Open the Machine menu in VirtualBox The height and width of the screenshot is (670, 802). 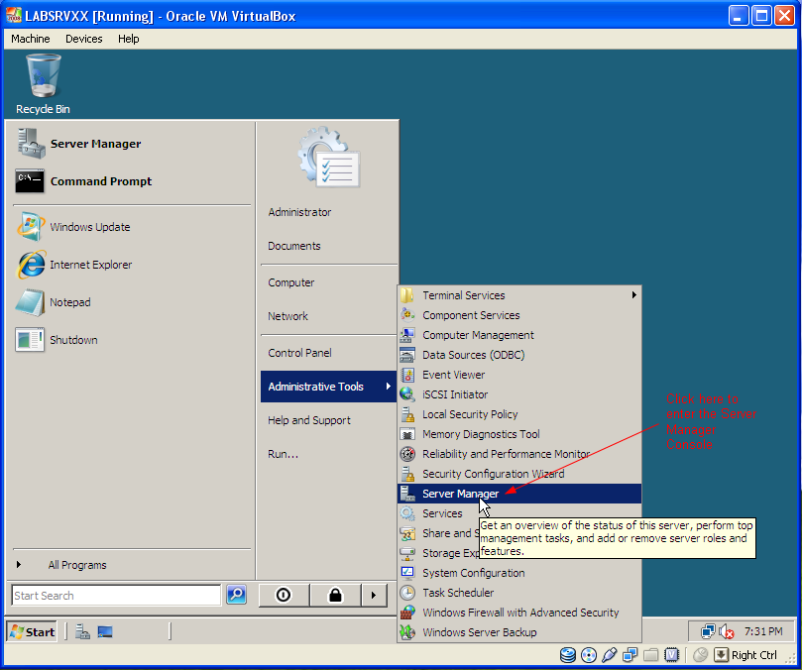click(31, 39)
